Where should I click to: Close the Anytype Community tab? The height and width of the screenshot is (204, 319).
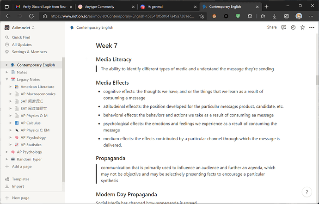pos(133,7)
